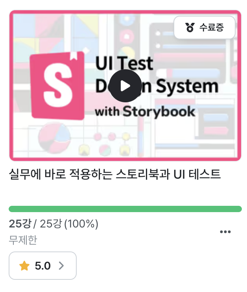The image size is (247, 292).
Task: Click the pink Storybook S logo
Action: (57, 86)
